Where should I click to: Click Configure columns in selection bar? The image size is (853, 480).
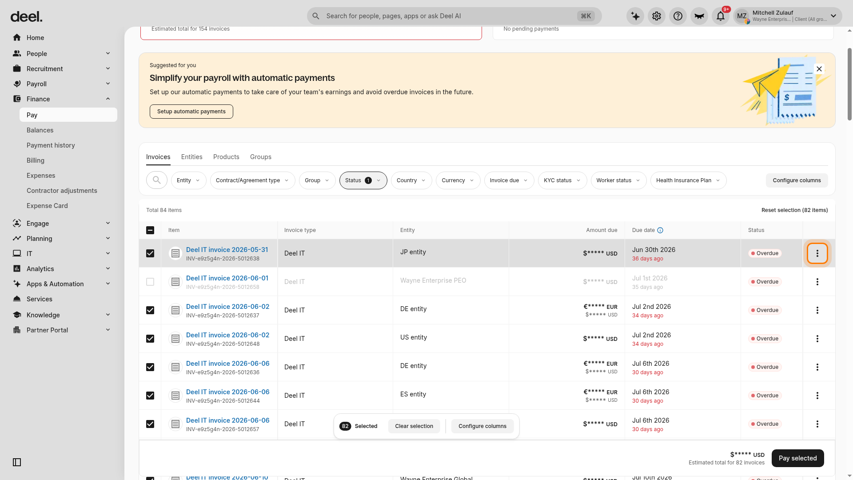[x=482, y=426]
